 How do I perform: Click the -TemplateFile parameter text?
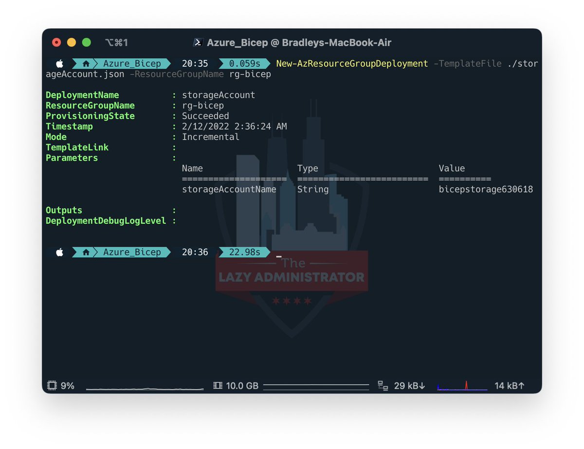pos(468,64)
